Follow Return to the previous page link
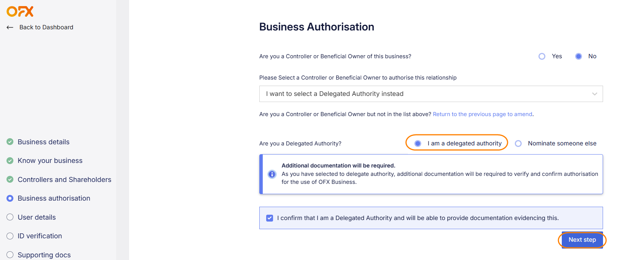The height and width of the screenshot is (260, 629). (x=482, y=114)
